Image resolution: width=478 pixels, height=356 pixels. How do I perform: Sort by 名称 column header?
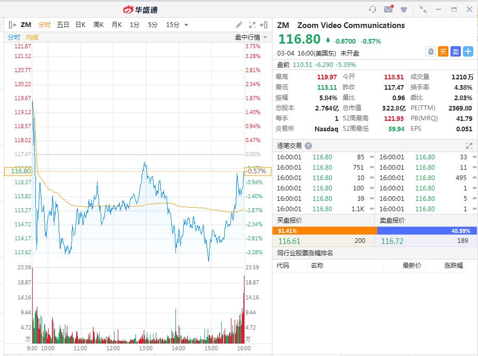point(317,266)
